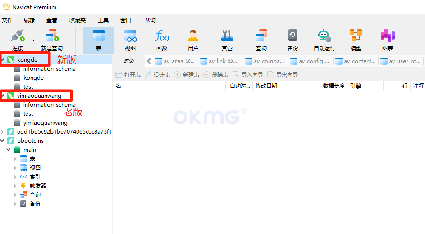
Task: Click the 设计表 button
Action: click(x=157, y=75)
